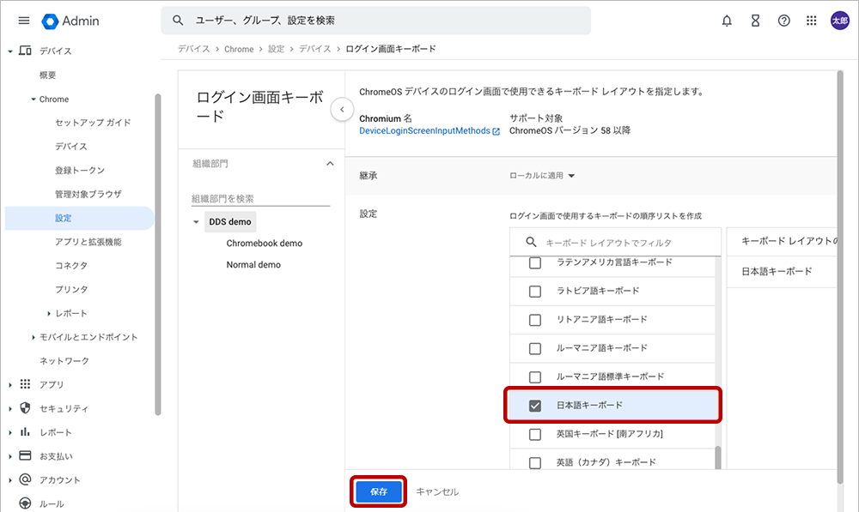Image resolution: width=859 pixels, height=512 pixels.
Task: Open the hourglass tasks icon
Action: tap(755, 21)
